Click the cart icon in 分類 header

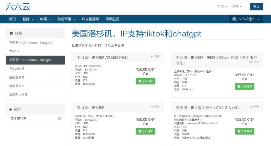coord(11,33)
